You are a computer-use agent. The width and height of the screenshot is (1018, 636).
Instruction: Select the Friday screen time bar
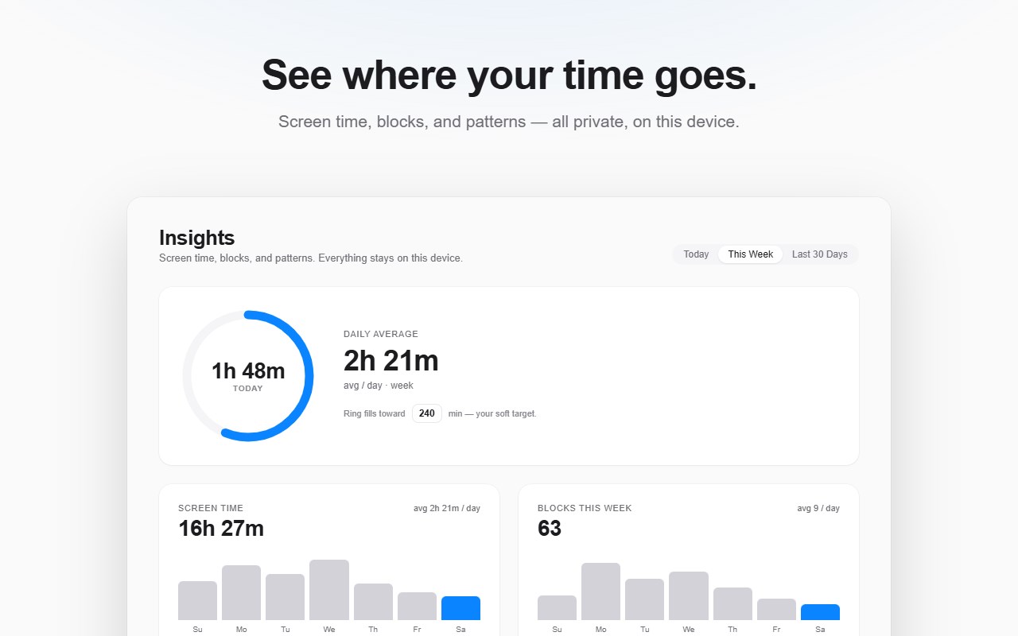418,606
